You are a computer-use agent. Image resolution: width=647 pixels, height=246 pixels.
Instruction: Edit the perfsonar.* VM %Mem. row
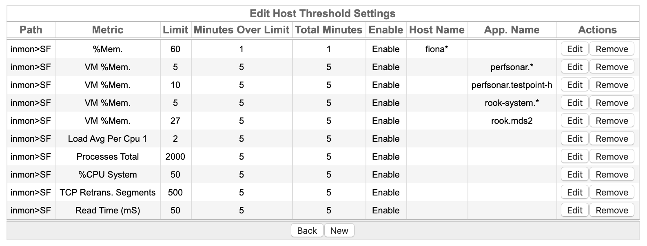click(574, 67)
